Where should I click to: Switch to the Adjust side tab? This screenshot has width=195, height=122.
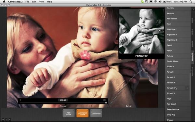[x=192, y=32]
